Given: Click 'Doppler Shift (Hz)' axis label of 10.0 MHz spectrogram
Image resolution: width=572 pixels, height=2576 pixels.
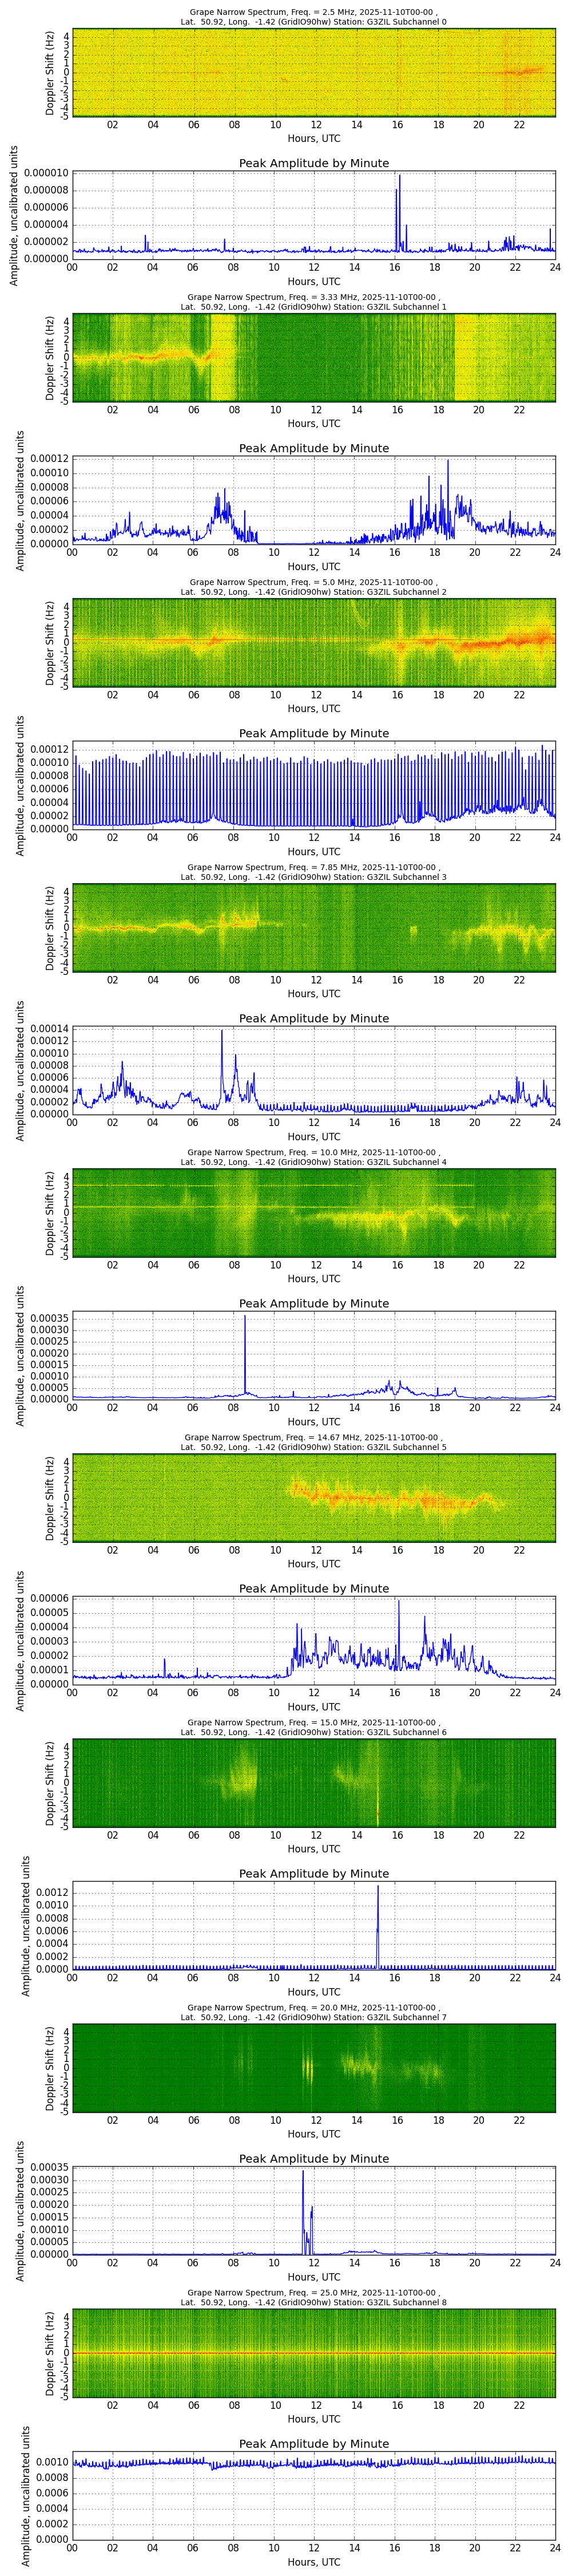Looking at the screenshot, I should 50,1213.
